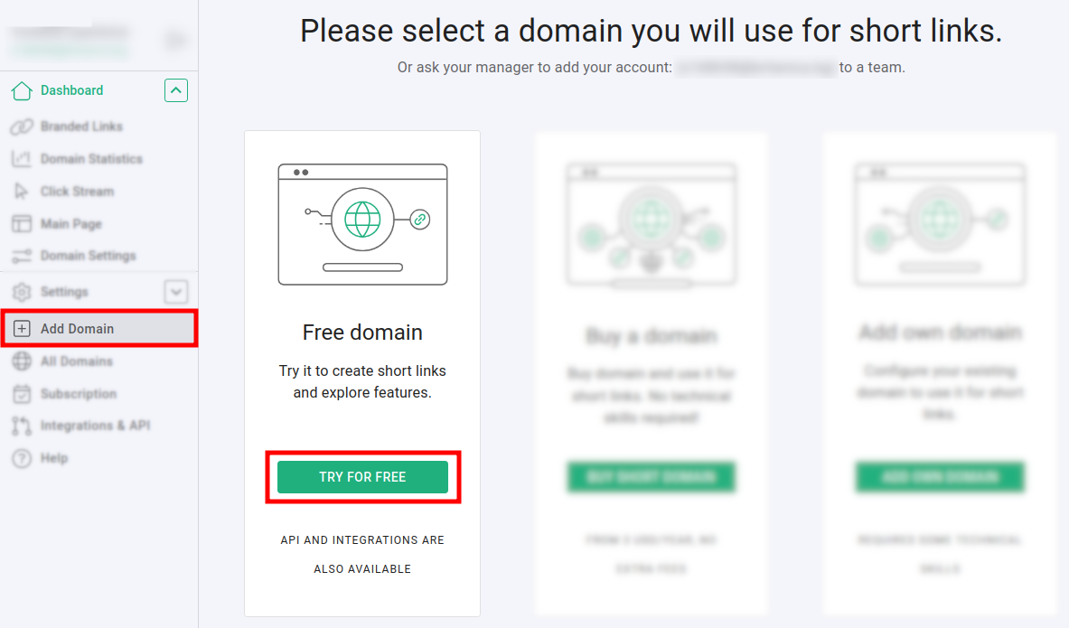
Task: Click the Dashboard home icon
Action: coord(22,90)
